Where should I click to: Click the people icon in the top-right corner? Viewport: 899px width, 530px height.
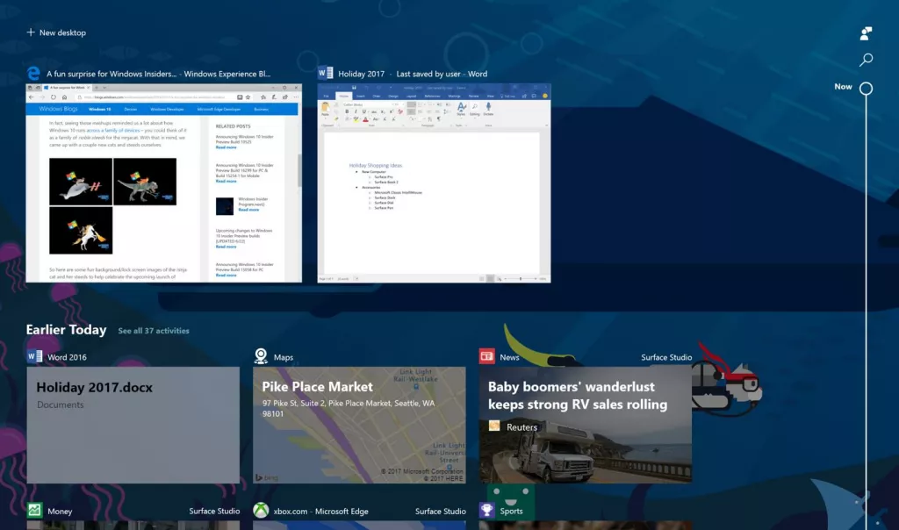pyautogui.click(x=866, y=32)
